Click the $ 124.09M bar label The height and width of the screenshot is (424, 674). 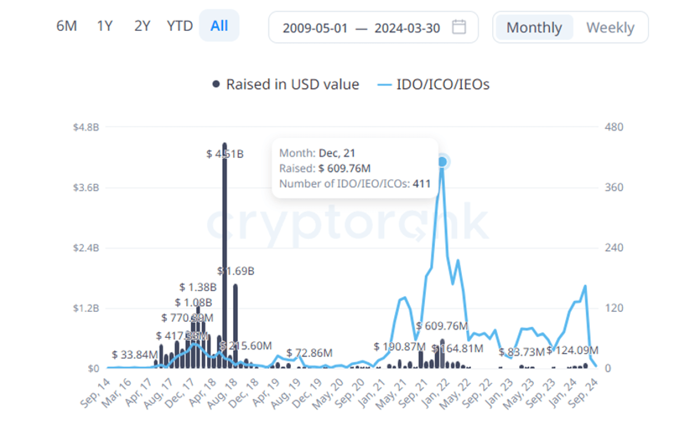pos(572,350)
